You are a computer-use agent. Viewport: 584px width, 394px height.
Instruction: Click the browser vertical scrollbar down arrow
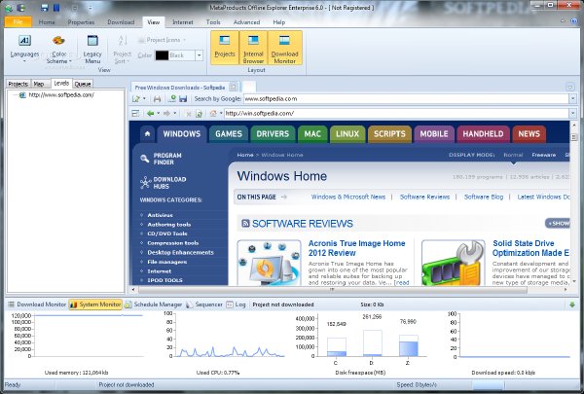pyautogui.click(x=574, y=281)
